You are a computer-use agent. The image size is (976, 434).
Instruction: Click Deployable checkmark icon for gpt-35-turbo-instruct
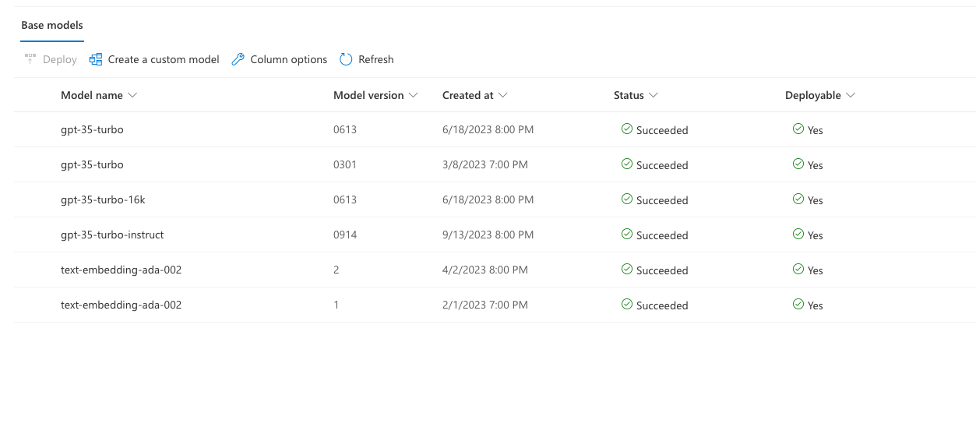pyautogui.click(x=798, y=235)
